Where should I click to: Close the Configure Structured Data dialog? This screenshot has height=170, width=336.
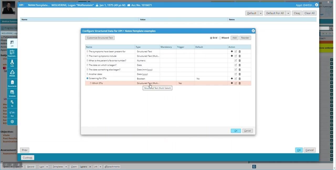coord(253,31)
